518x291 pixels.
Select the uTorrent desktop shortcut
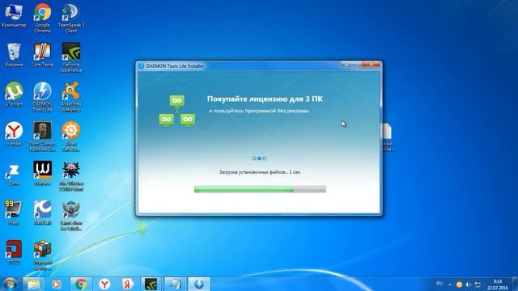[14, 95]
